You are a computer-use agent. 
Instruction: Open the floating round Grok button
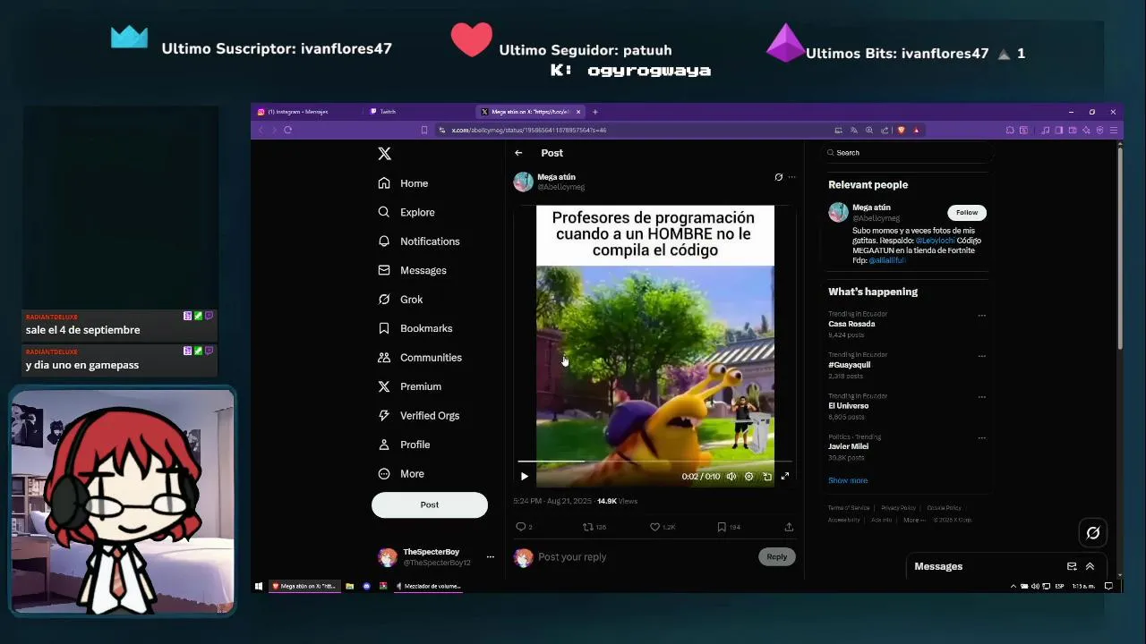[1093, 533]
